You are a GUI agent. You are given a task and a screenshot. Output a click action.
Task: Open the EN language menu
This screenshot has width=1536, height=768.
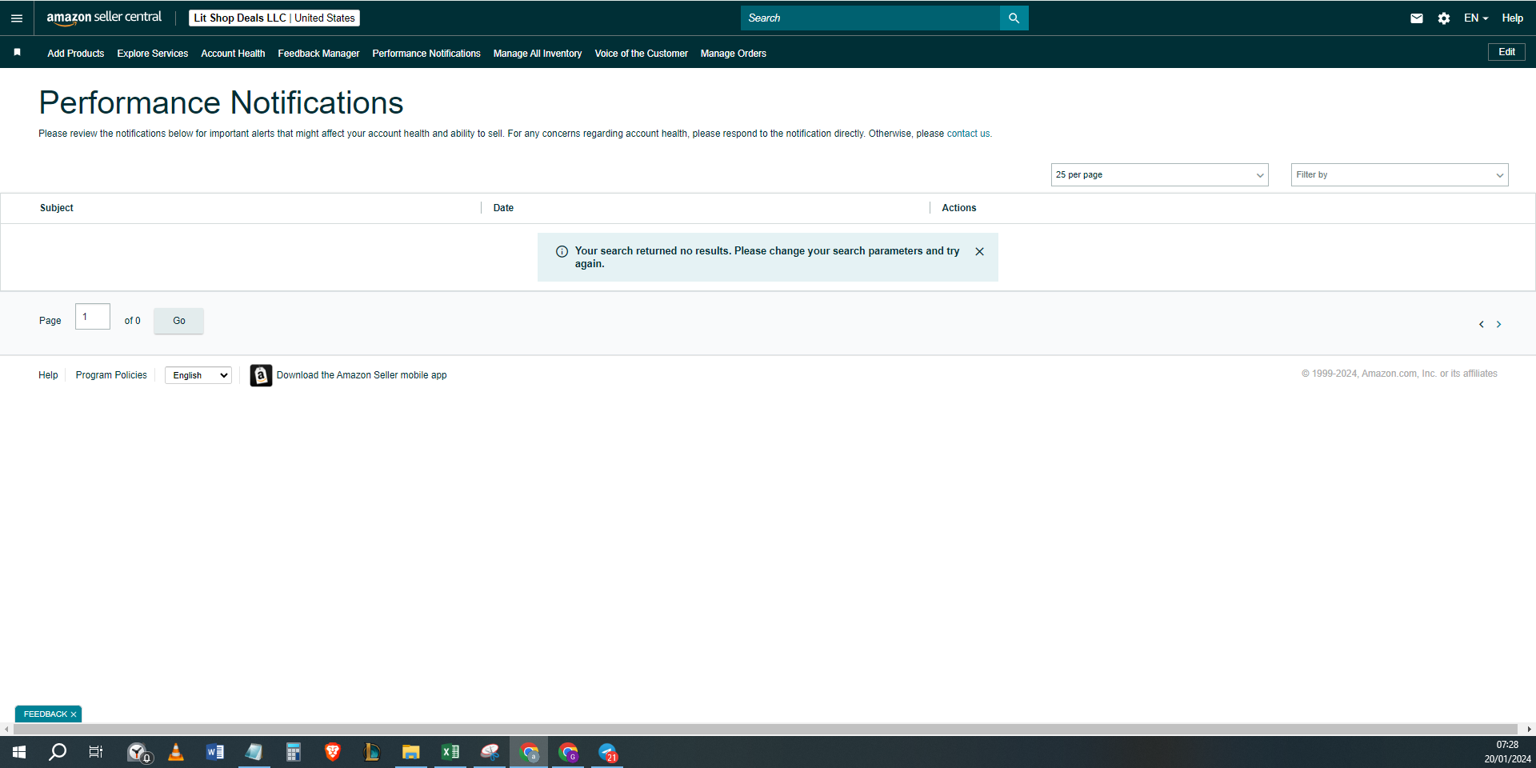point(1476,18)
